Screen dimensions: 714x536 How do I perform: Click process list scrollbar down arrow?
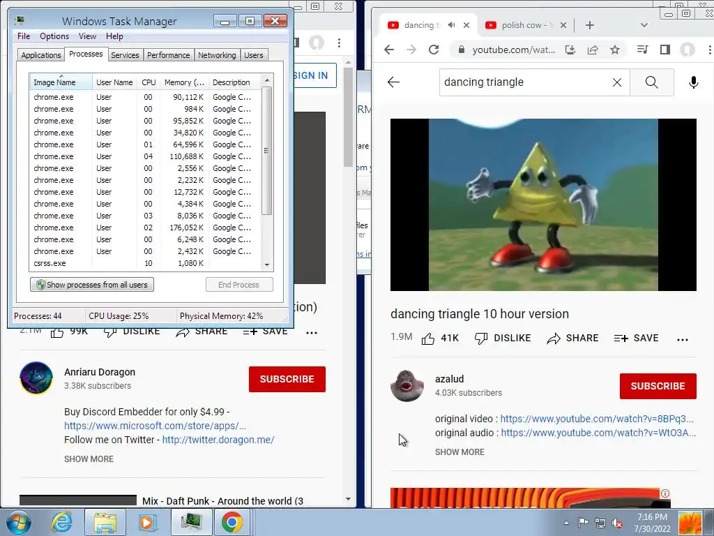coord(267,265)
